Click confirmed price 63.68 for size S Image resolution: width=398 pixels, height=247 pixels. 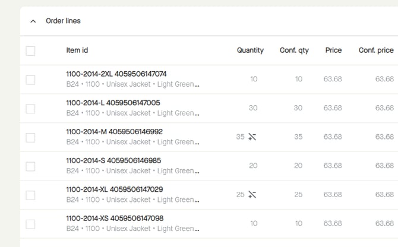[384, 166]
